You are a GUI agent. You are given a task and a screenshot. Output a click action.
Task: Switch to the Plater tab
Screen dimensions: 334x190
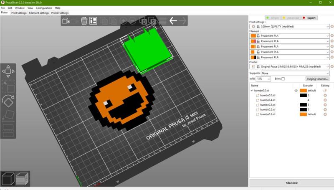(4, 13)
